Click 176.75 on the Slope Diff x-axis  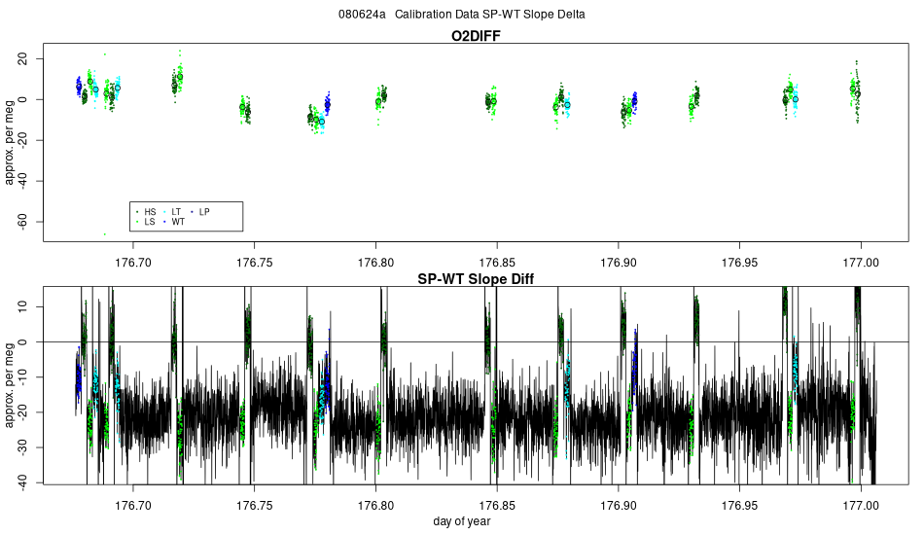(255, 506)
